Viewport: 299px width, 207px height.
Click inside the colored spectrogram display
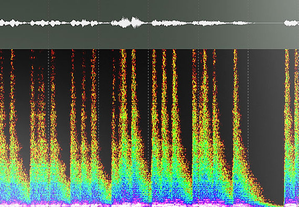pyautogui.click(x=149, y=128)
